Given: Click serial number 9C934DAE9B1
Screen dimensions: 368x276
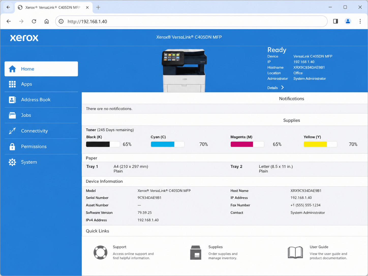Looking at the screenshot, I should (x=149, y=198).
